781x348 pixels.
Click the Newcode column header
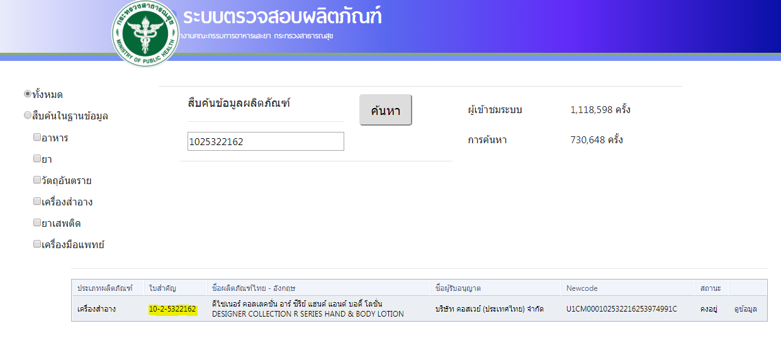[x=582, y=288]
